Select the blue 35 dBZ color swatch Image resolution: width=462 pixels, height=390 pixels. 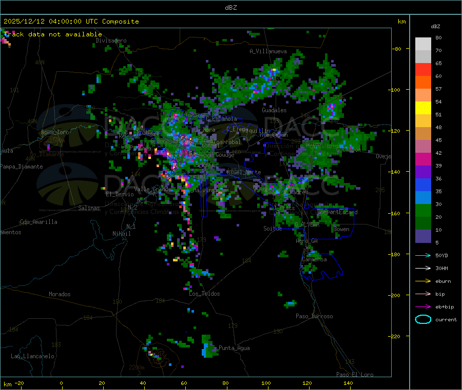423,184
